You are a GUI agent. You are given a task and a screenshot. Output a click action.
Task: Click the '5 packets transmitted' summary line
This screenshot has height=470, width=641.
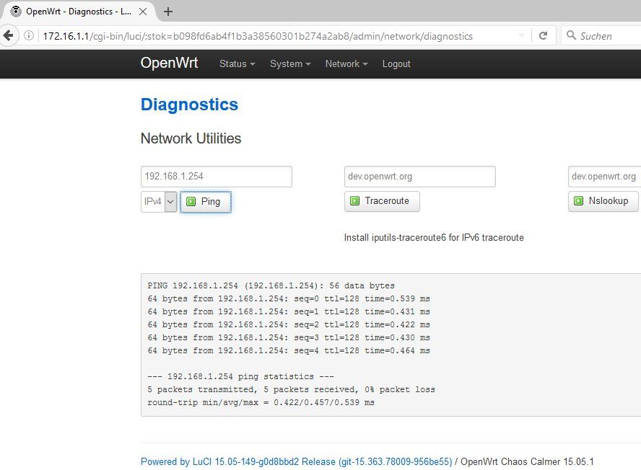pyautogui.click(x=291, y=389)
